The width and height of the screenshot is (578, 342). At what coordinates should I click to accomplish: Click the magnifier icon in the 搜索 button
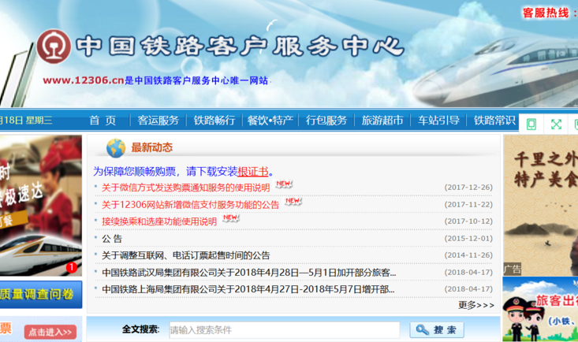pos(422,329)
